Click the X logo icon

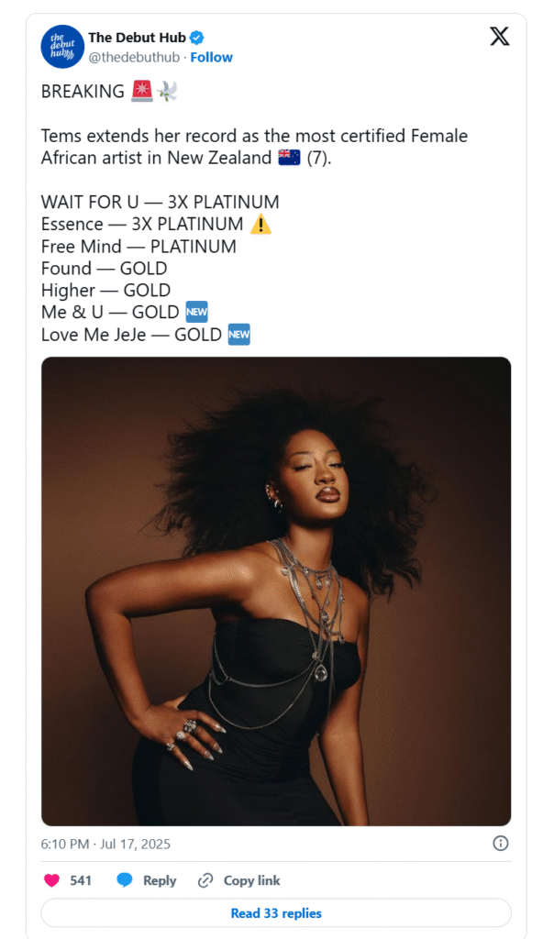(500, 37)
